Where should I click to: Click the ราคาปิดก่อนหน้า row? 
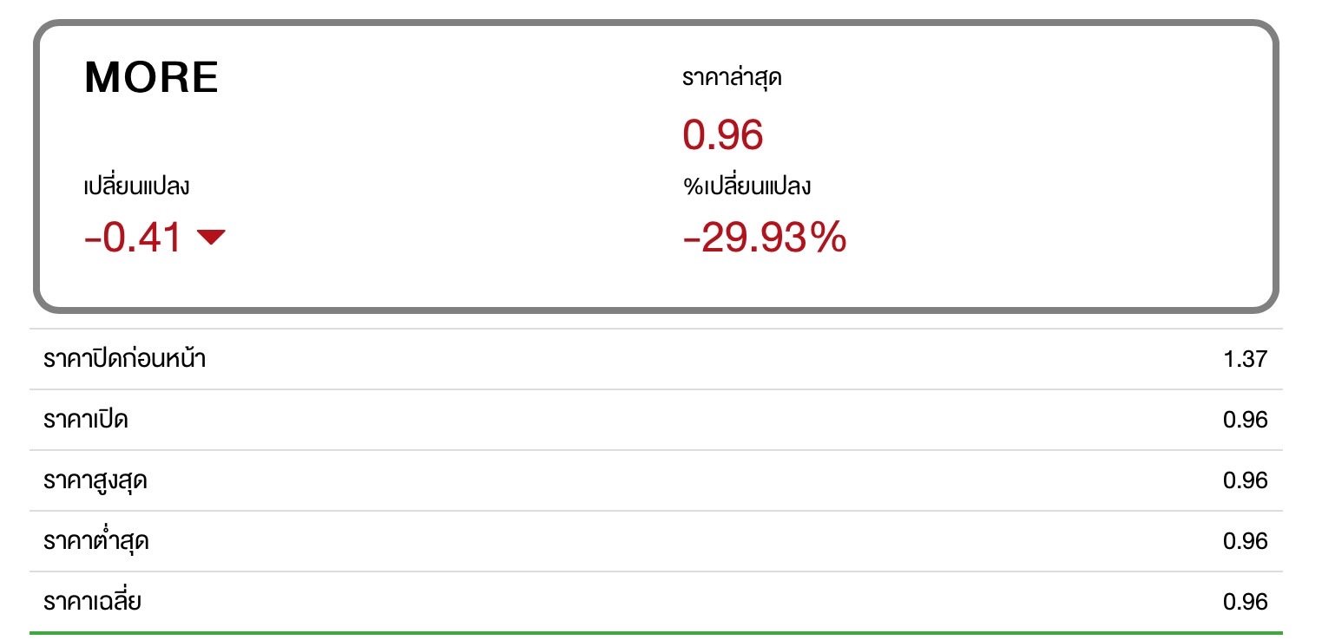pyautogui.click(x=656, y=359)
